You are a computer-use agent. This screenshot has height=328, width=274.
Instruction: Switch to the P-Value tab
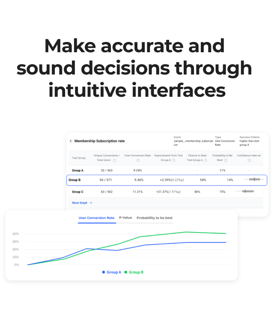(x=125, y=218)
